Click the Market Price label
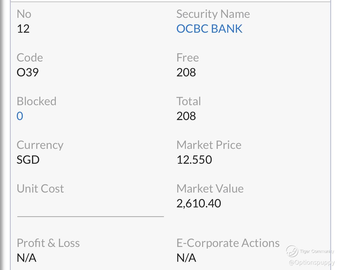Screen dimensions: 341x270 209,145
